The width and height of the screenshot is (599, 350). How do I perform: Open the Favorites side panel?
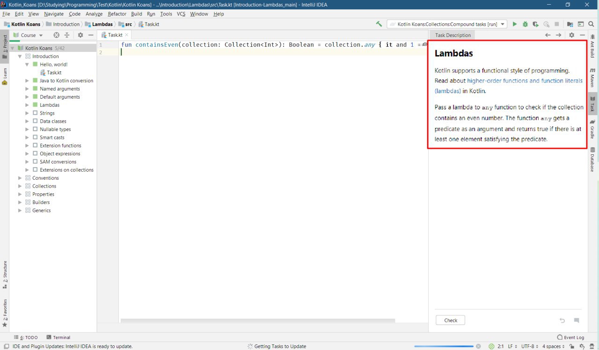5,313
